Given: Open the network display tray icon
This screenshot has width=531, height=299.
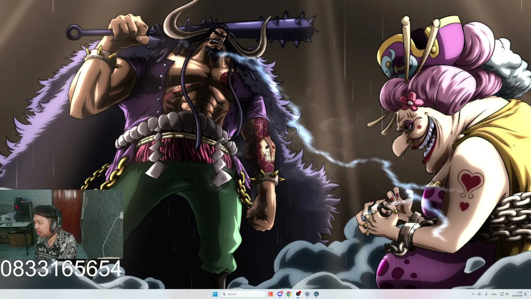Looking at the screenshot, I should (x=502, y=294).
